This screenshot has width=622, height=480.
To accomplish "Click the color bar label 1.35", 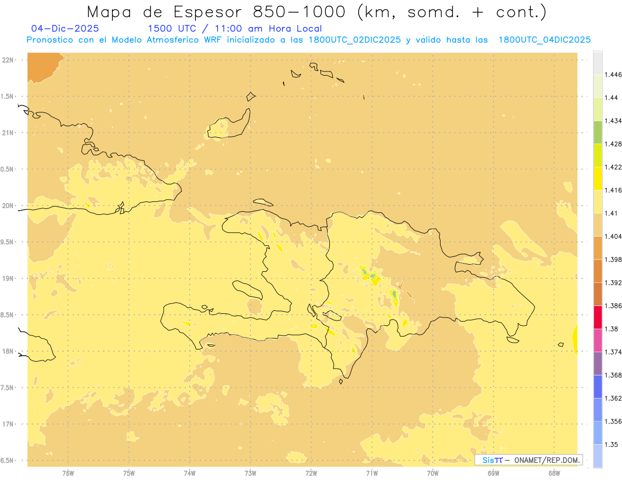I will [611, 444].
